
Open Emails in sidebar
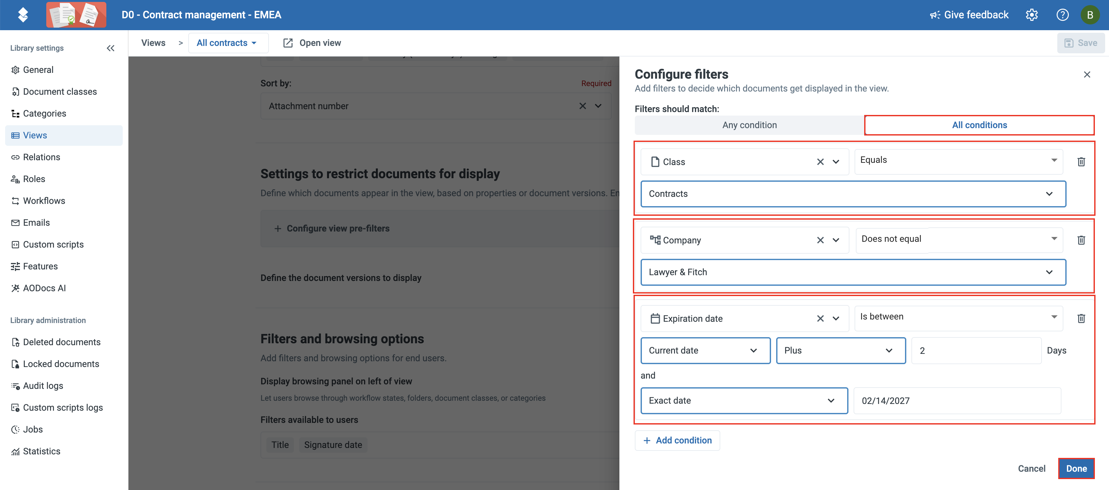pos(64,223)
